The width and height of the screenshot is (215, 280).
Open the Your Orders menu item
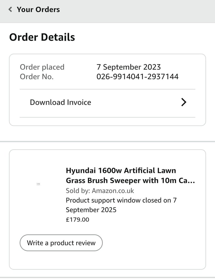coord(38,9)
